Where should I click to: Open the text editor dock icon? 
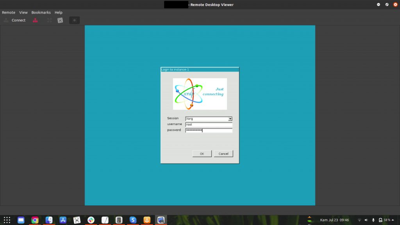pos(105,220)
